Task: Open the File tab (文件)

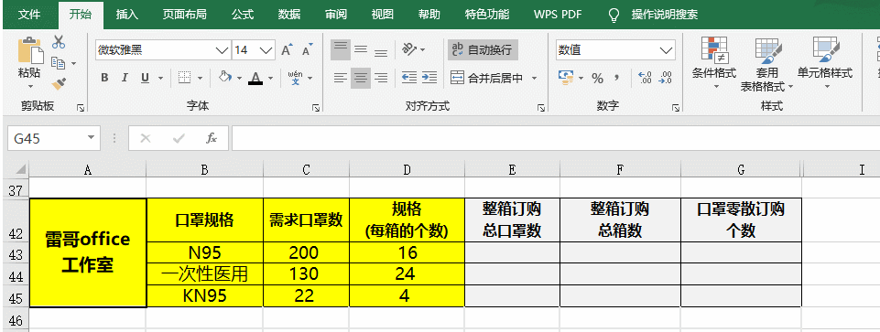Action: click(x=29, y=15)
